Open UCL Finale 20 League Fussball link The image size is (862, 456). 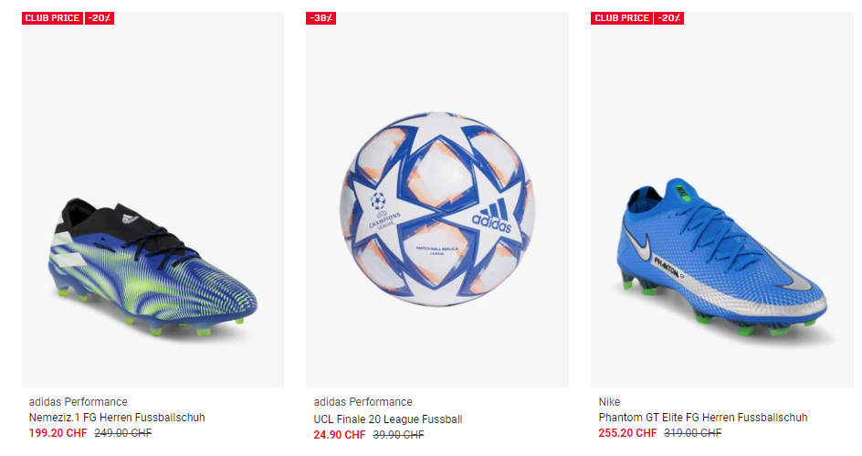pyautogui.click(x=388, y=419)
